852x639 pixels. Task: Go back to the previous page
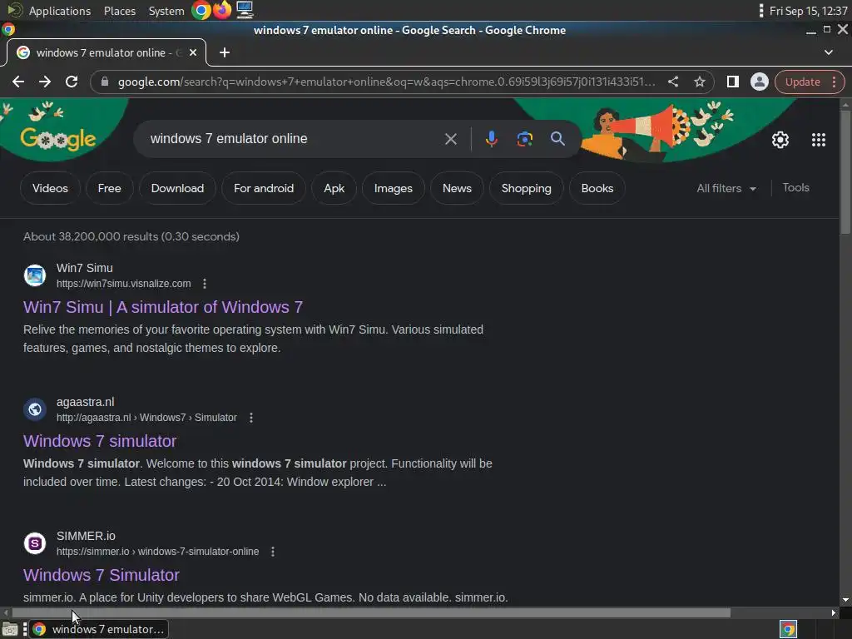18,82
